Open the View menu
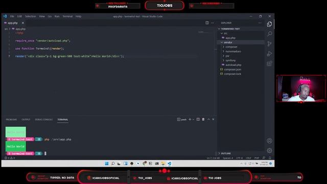Viewport: 327px width, 184px height. coord(42,16)
